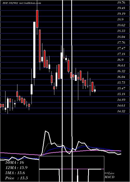
Task: Select the tallest white candlestick body
Action: [x=34, y=50]
